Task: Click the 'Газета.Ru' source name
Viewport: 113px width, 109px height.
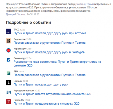Action: [x=19, y=100]
